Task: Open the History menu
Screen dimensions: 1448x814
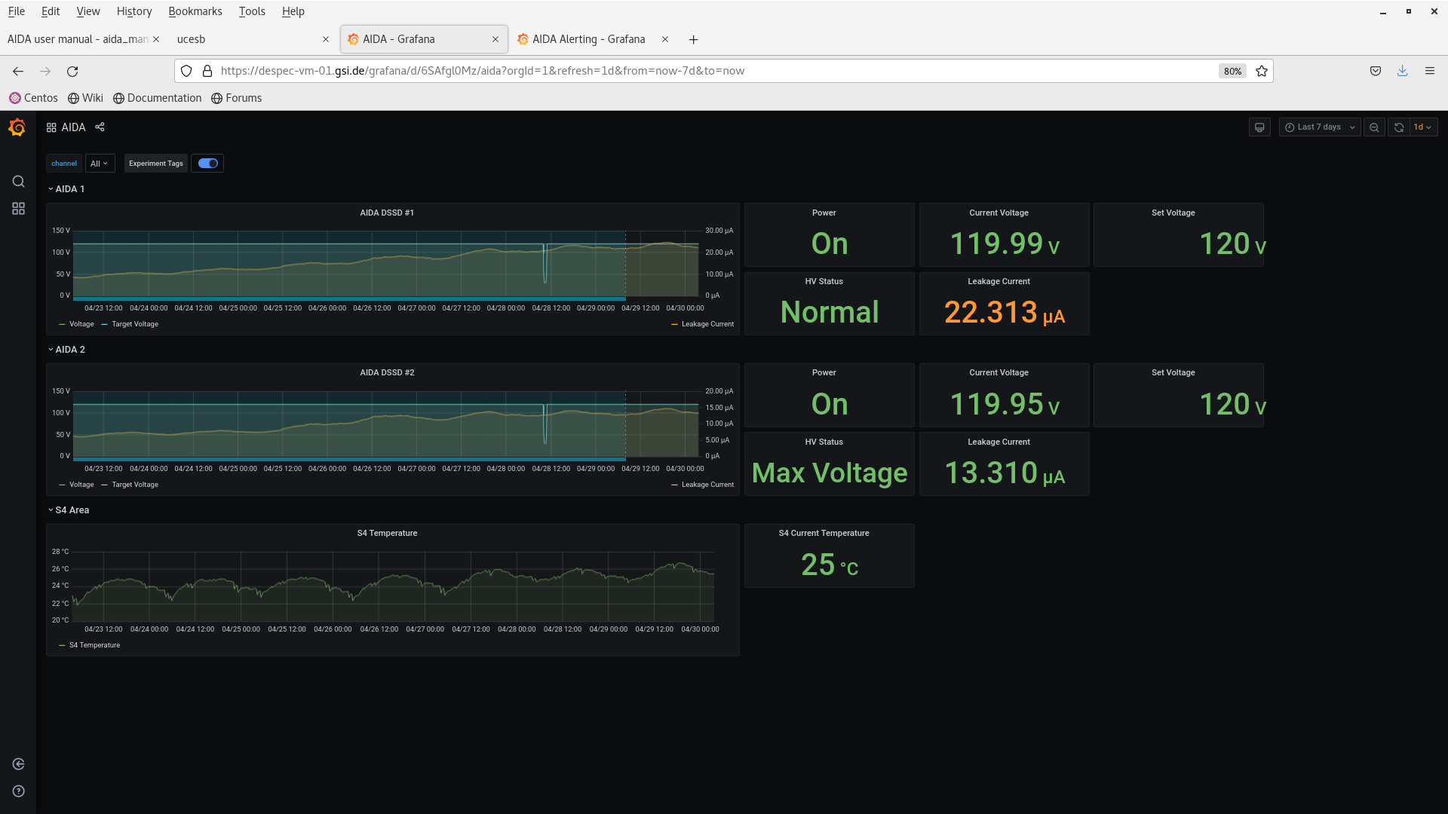Action: pyautogui.click(x=134, y=11)
